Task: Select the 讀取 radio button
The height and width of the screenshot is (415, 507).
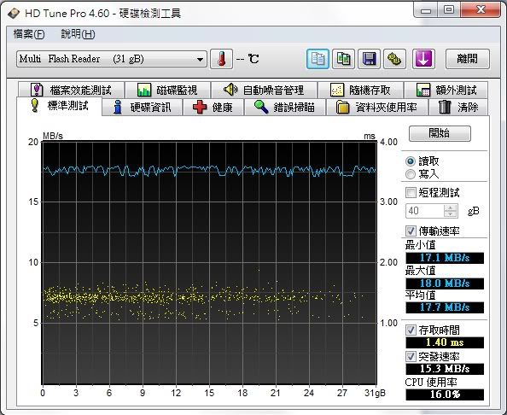Action: point(411,161)
